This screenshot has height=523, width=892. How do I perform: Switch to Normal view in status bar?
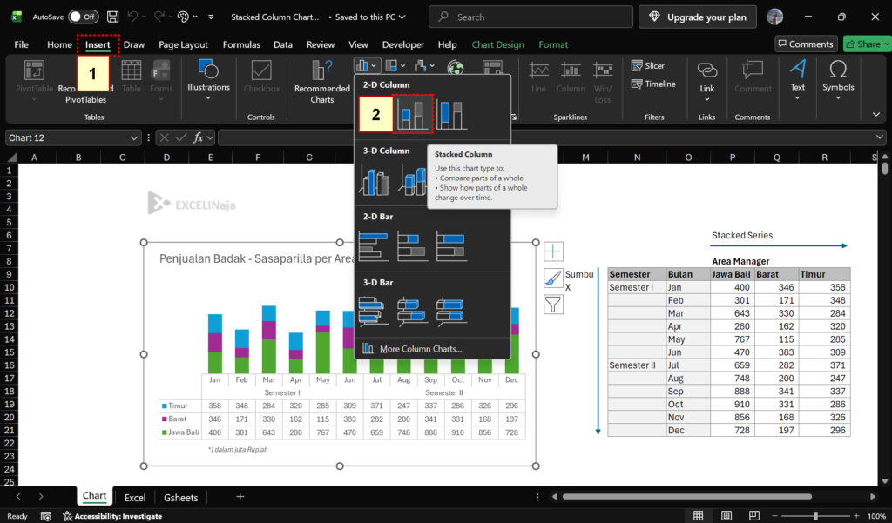click(x=698, y=516)
